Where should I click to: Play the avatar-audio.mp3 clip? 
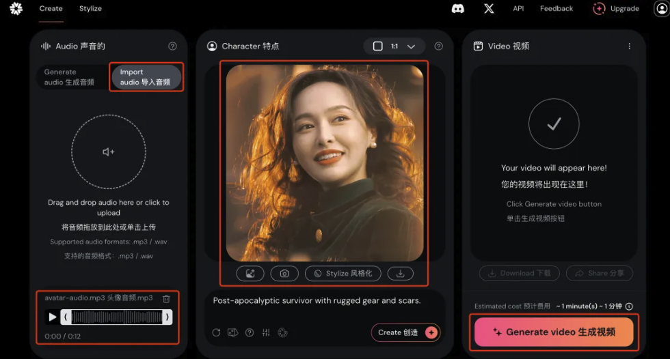point(53,317)
